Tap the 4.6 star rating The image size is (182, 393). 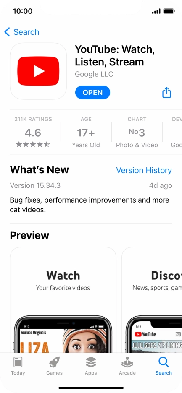click(x=33, y=132)
